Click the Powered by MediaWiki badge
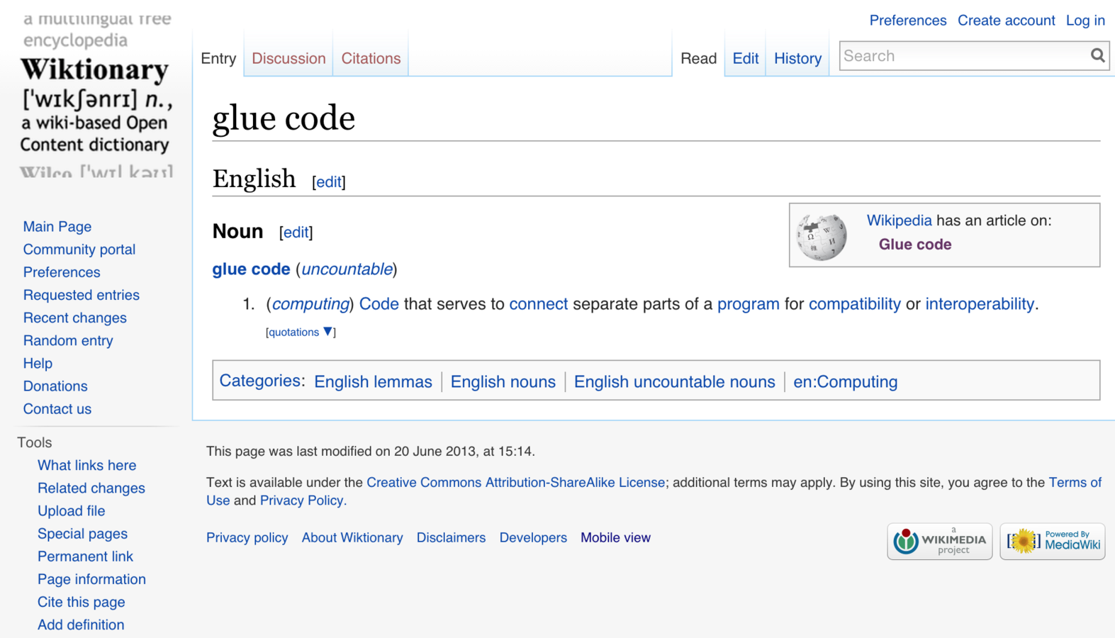The width and height of the screenshot is (1115, 638). tap(1052, 542)
